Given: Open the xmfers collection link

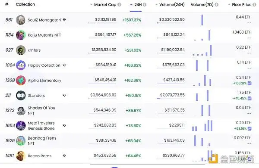Looking at the screenshot, I should pyautogui.click(x=34, y=50).
